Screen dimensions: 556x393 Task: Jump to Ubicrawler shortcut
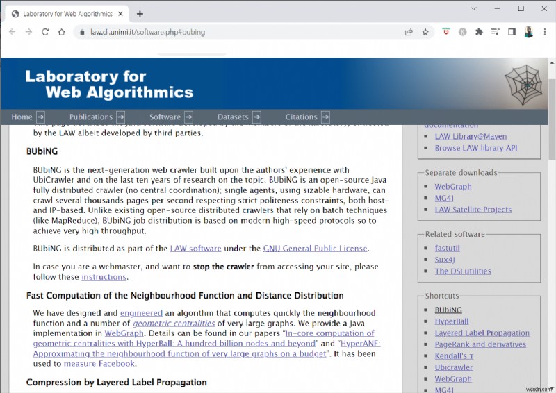tap(454, 367)
